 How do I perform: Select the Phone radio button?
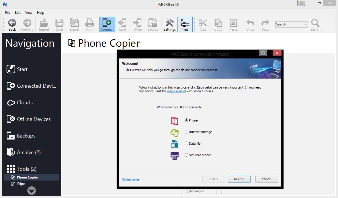(x=186, y=120)
